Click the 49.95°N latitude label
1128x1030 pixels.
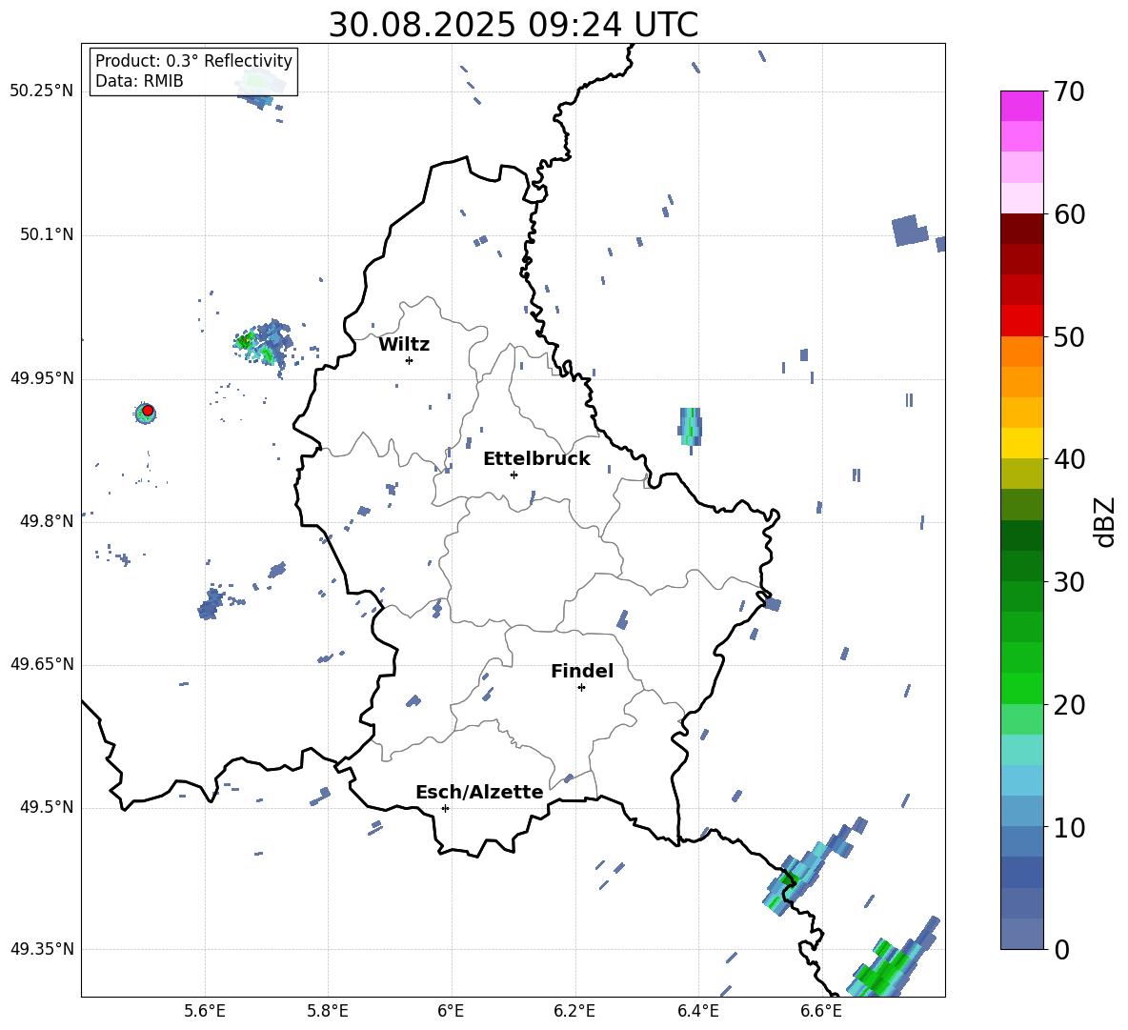tap(42, 378)
